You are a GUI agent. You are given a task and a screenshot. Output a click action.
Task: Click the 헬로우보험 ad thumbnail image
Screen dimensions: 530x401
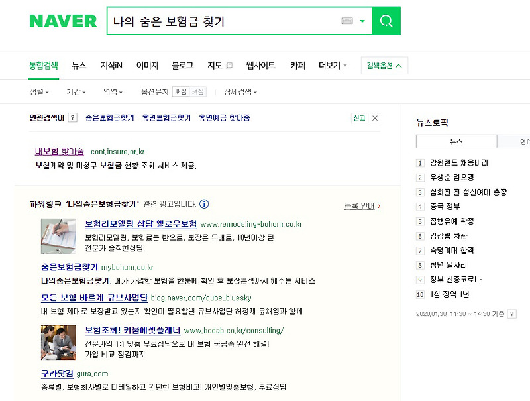coord(58,236)
